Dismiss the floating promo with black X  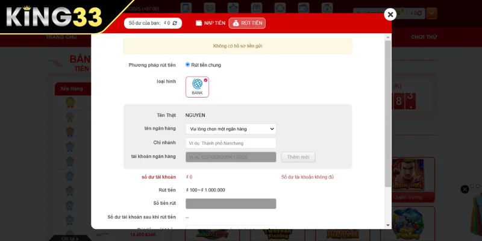[465, 189]
